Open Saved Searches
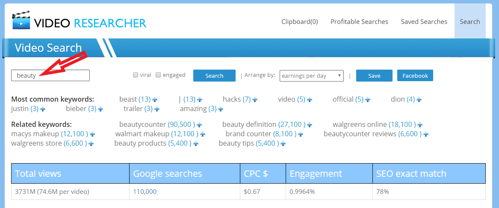This screenshot has height=208, width=499. (424, 22)
